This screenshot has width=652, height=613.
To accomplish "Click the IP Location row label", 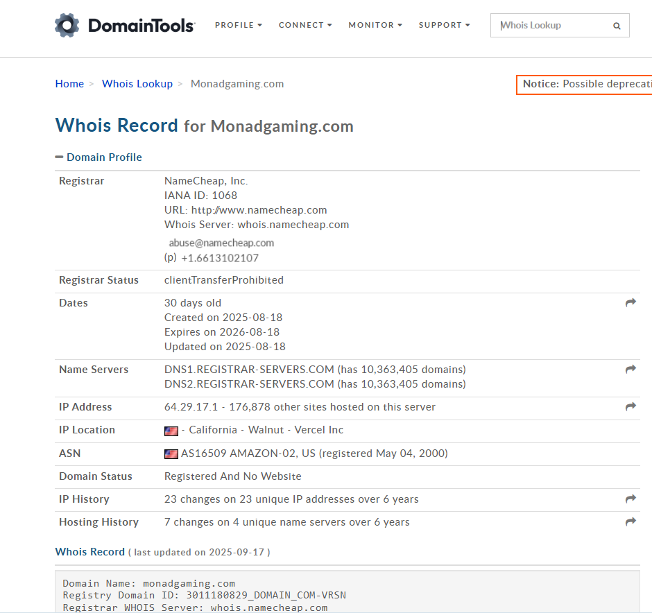I will [x=87, y=430].
